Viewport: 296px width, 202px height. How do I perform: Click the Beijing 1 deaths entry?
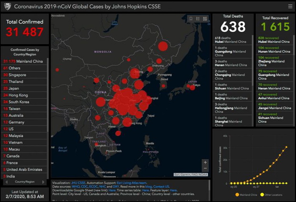(x=232, y=96)
